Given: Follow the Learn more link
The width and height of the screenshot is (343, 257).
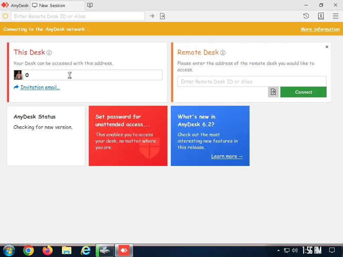Looking at the screenshot, I should point(227,157).
